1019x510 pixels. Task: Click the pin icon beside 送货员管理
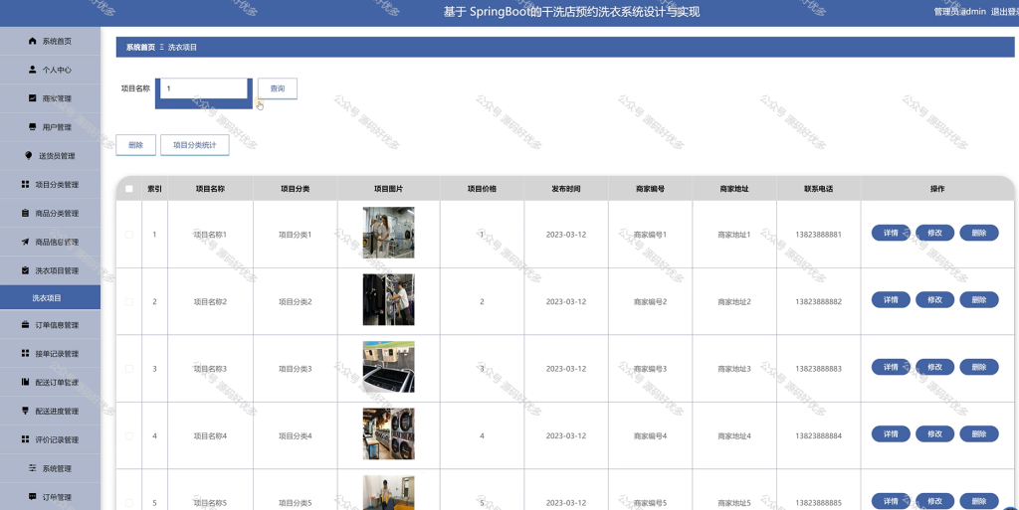click(x=29, y=155)
